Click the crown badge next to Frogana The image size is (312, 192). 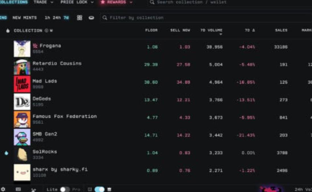[x=35, y=46]
